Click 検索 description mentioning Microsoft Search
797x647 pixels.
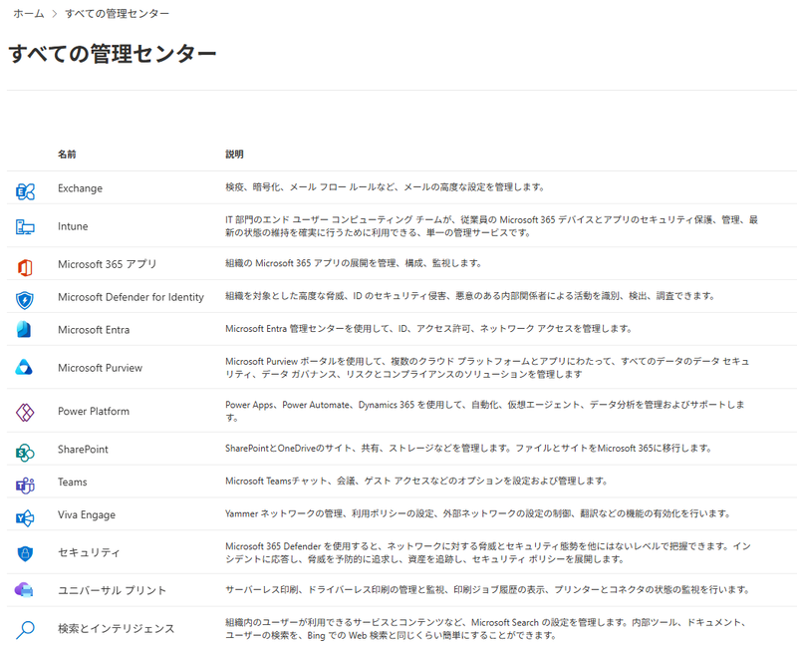486,629
